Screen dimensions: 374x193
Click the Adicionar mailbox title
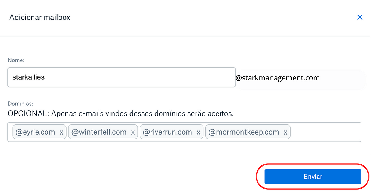tap(40, 18)
